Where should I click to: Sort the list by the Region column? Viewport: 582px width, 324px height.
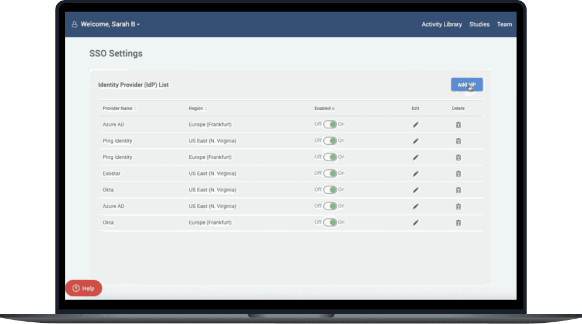[198, 109]
